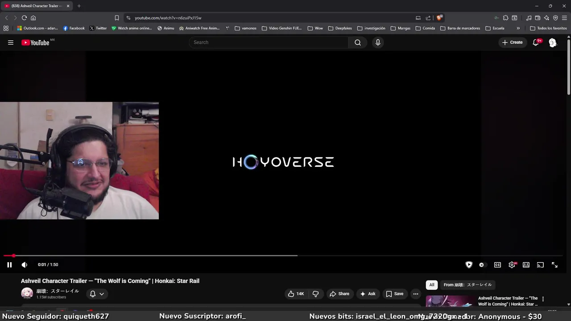Image resolution: width=571 pixels, height=321 pixels.
Task: Open Brave VPN shield icon
Action: 555,18
